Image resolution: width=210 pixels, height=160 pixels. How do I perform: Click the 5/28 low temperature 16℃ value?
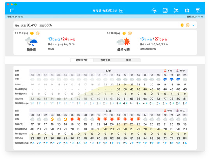[143, 39]
